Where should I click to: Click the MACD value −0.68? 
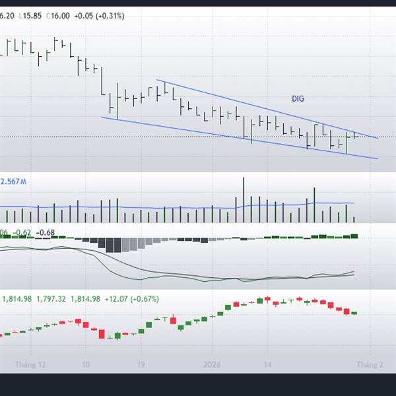tap(45, 232)
